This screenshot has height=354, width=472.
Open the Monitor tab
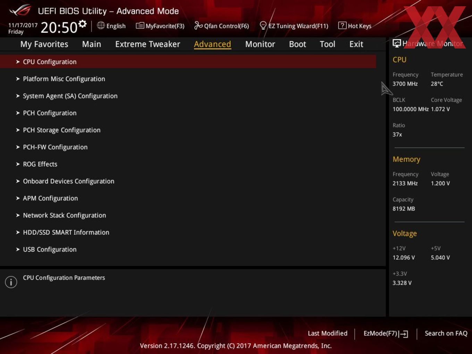(260, 44)
